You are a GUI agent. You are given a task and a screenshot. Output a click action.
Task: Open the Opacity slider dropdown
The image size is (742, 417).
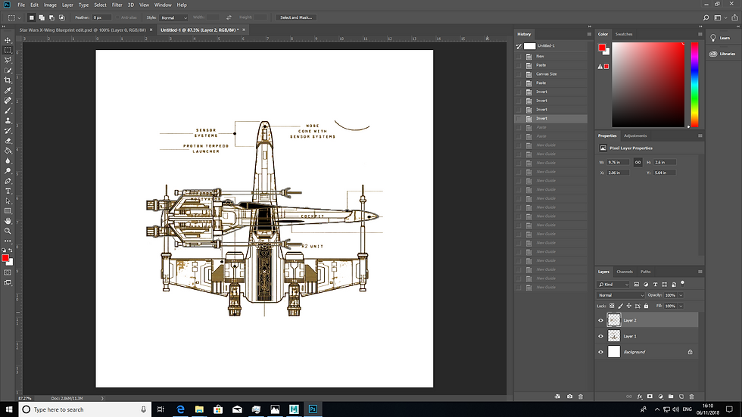click(681, 295)
